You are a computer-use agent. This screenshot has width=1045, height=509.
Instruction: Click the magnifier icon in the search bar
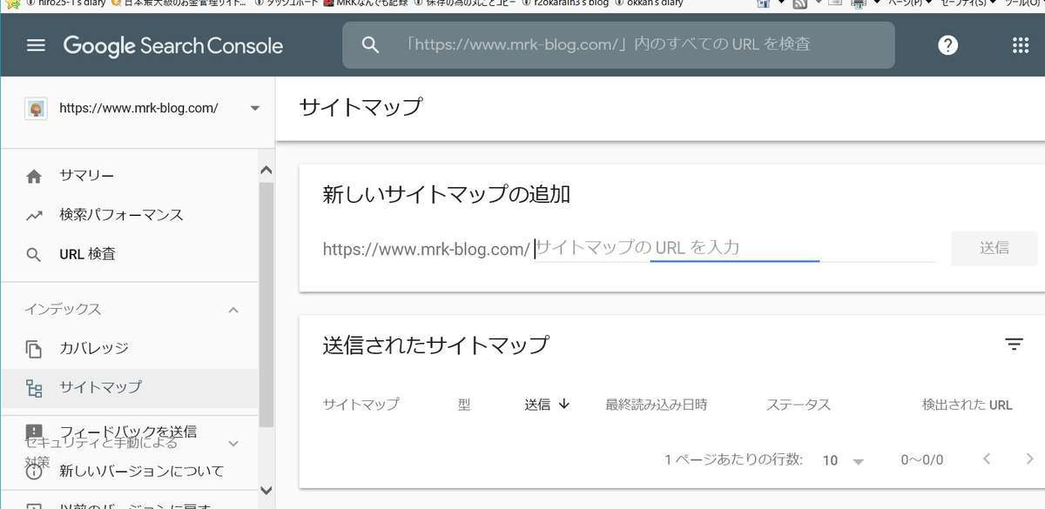370,44
